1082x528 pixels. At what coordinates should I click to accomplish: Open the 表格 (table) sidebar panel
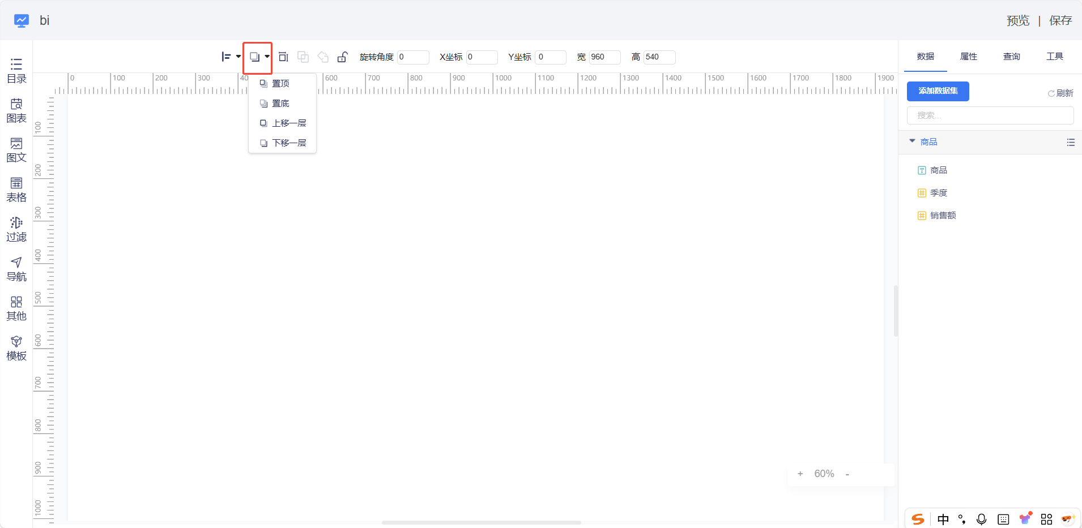tap(16, 190)
